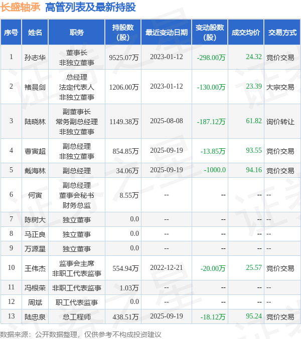Click change amount -13.85万
The image size is (301, 339).
(213, 151)
